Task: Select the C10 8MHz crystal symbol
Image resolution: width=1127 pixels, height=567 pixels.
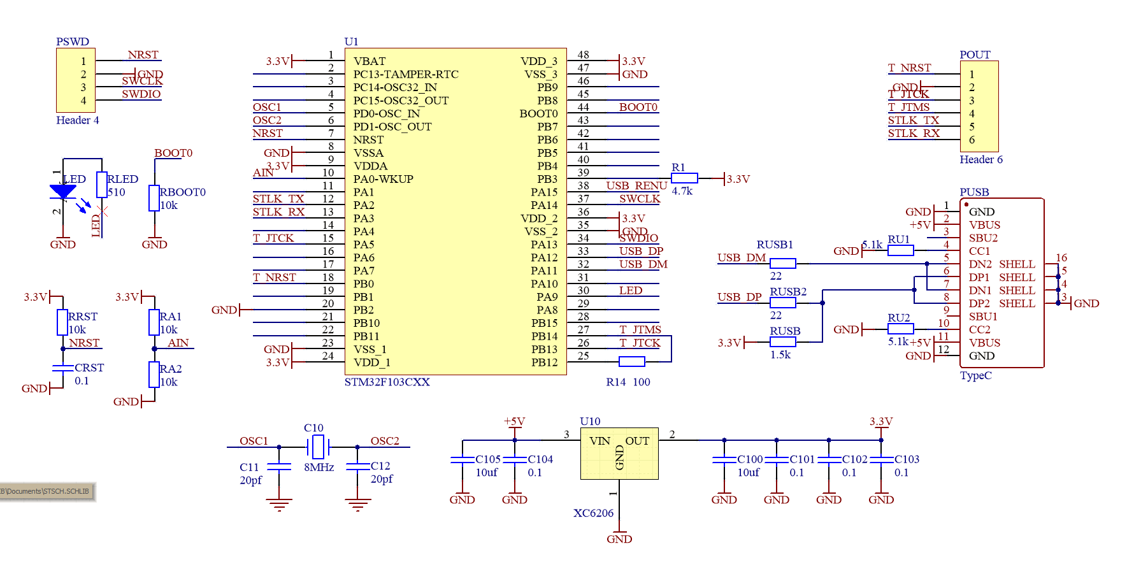Action: (x=317, y=447)
